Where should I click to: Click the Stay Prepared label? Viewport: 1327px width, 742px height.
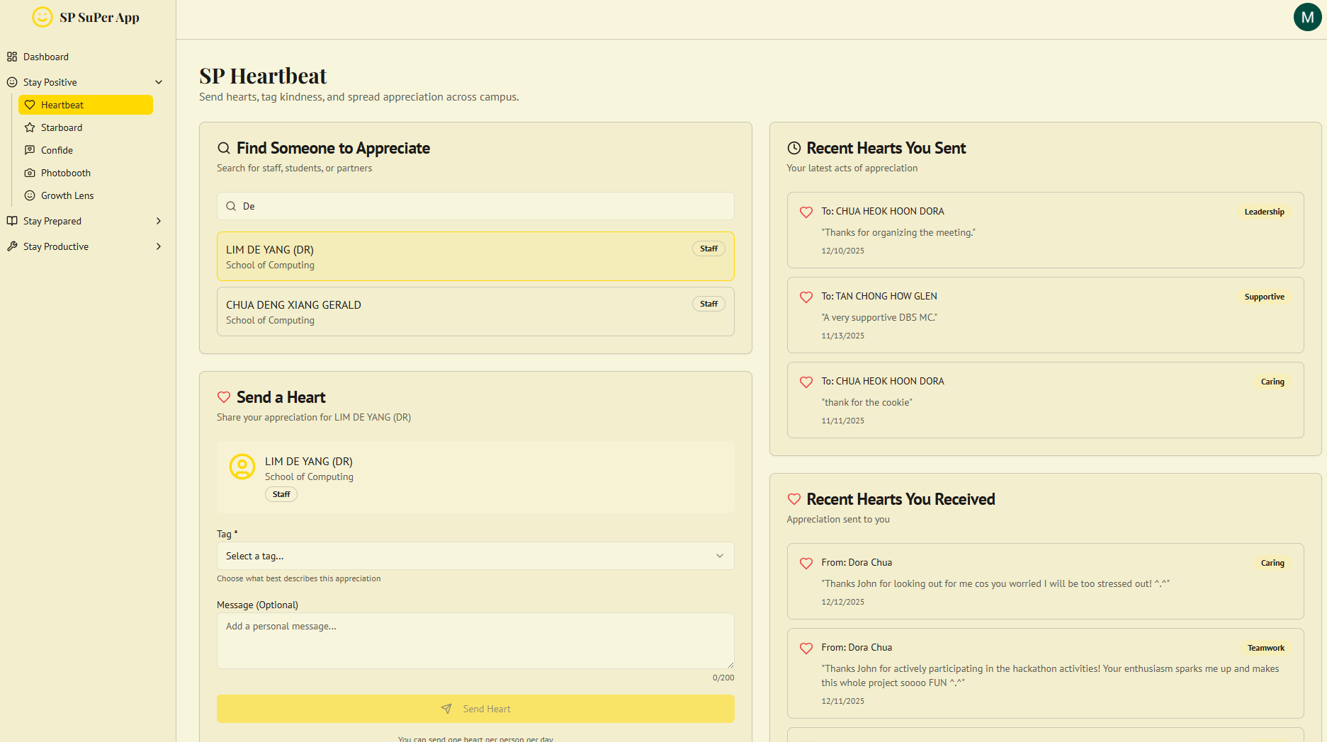pos(52,221)
